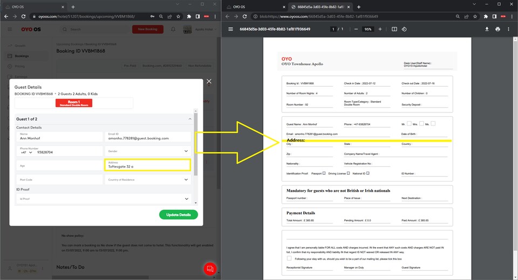Zoom out of the PDF

[356, 29]
